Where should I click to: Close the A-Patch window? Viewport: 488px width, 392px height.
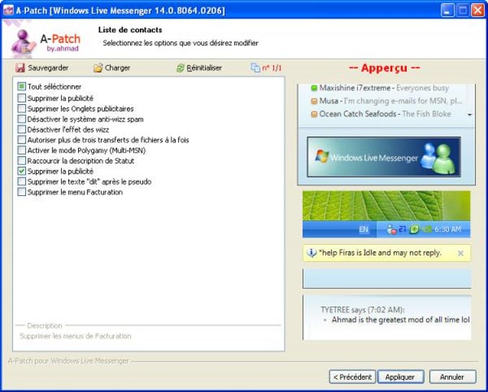(x=478, y=11)
